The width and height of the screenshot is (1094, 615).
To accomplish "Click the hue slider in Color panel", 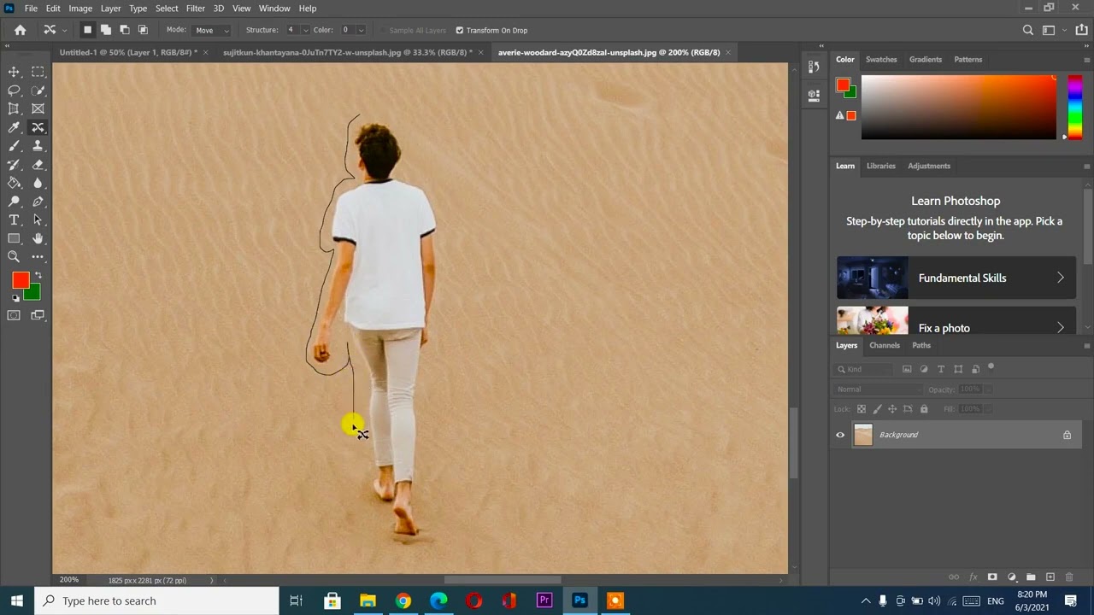I will [1075, 107].
